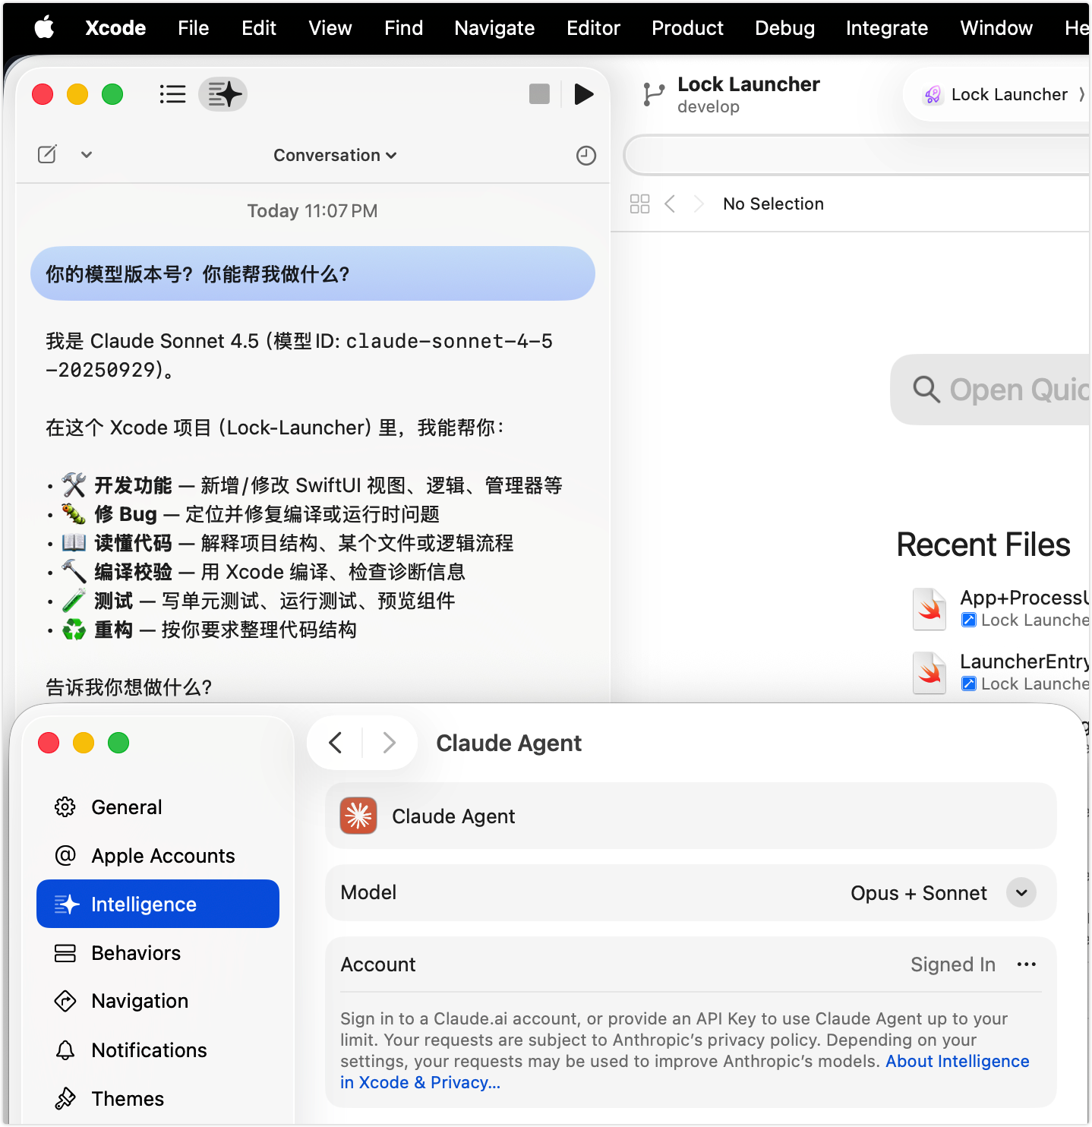Click the Recent Files heading

[983, 545]
